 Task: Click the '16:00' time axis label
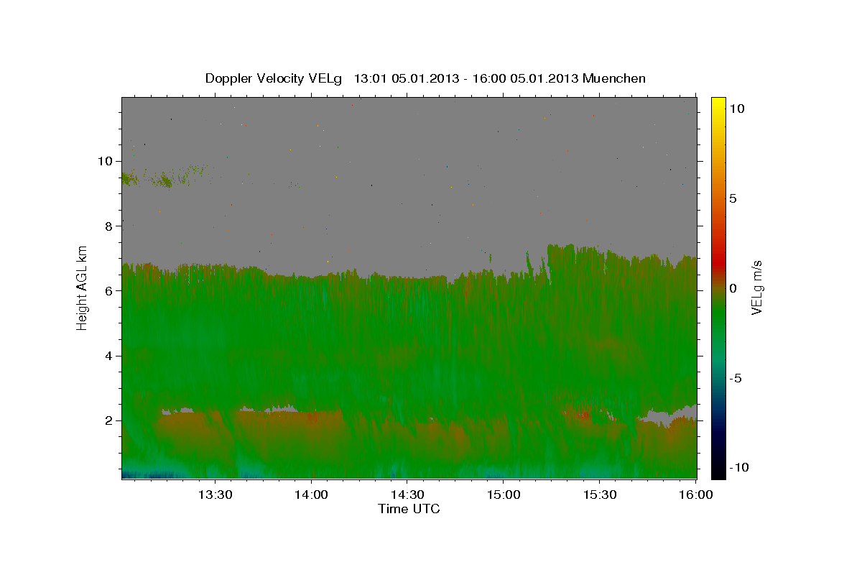tap(695, 495)
